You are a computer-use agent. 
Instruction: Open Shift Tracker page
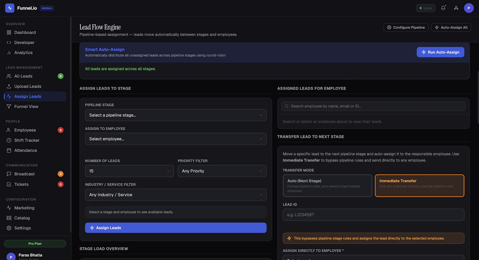(x=35, y=140)
